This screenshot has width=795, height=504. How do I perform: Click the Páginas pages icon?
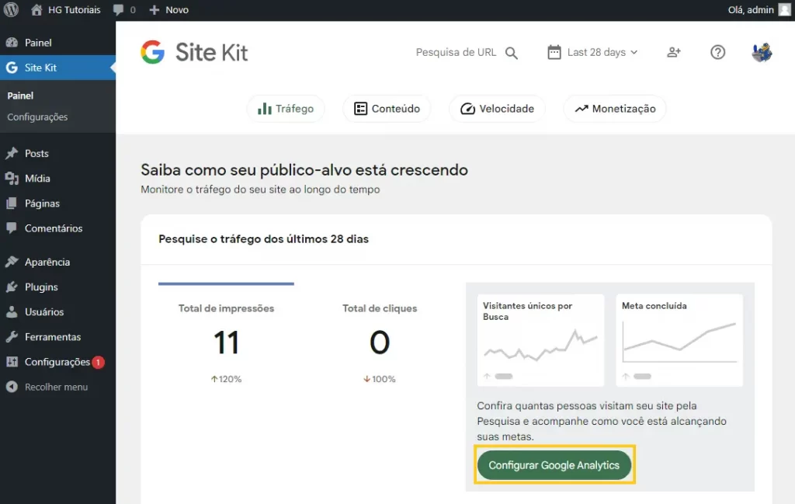click(12, 203)
